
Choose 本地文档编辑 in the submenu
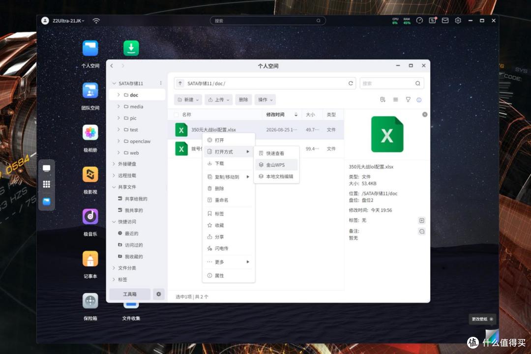[276, 177]
